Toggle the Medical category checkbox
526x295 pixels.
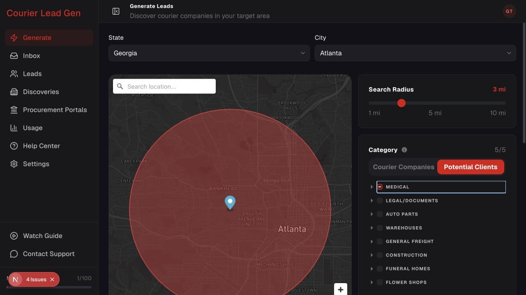[x=380, y=187]
